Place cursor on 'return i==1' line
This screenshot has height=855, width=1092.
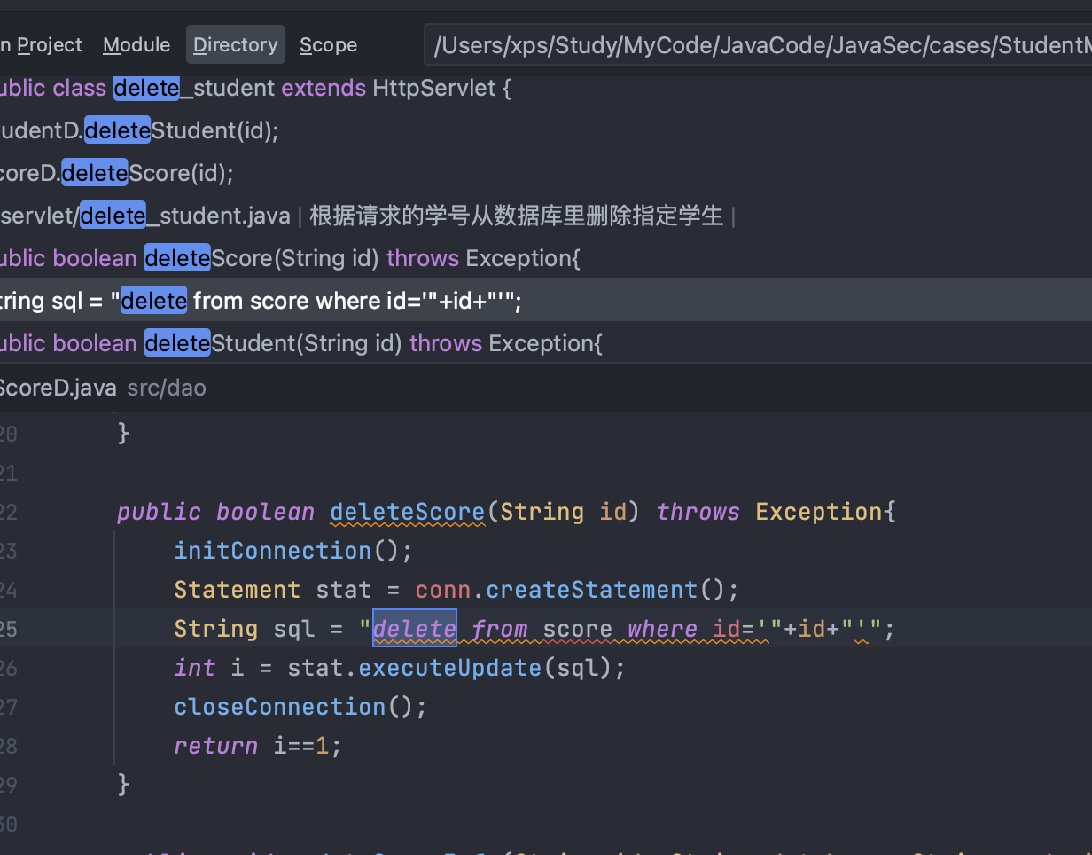pyautogui.click(x=257, y=746)
